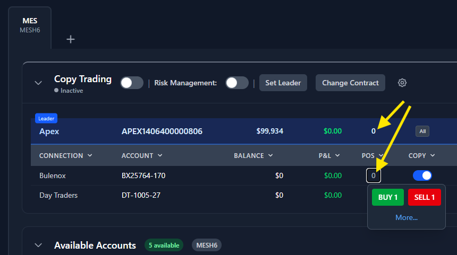
Task: Click the Change Contract button
Action: (x=350, y=83)
